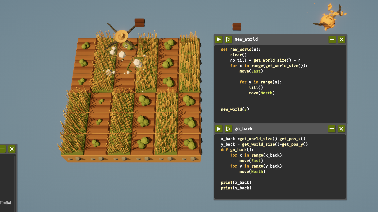Minimize the new_world code window

click(x=332, y=39)
